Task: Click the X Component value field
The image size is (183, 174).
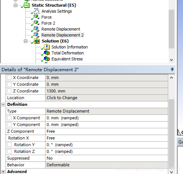Action: (107, 118)
